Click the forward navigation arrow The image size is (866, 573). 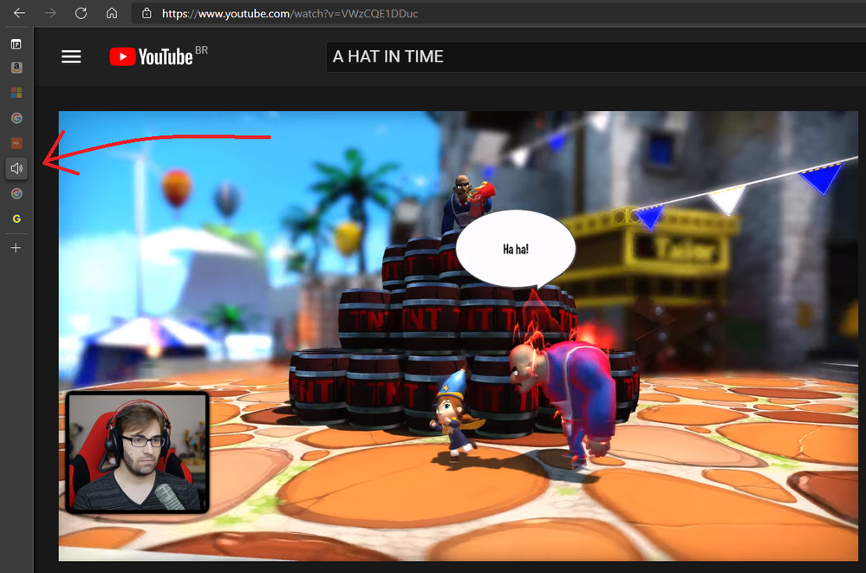(x=50, y=13)
